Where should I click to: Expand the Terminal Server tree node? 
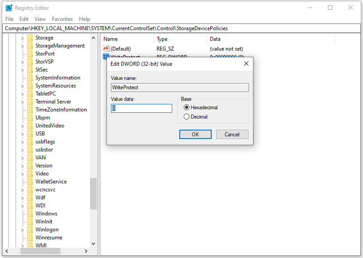pos(22,101)
